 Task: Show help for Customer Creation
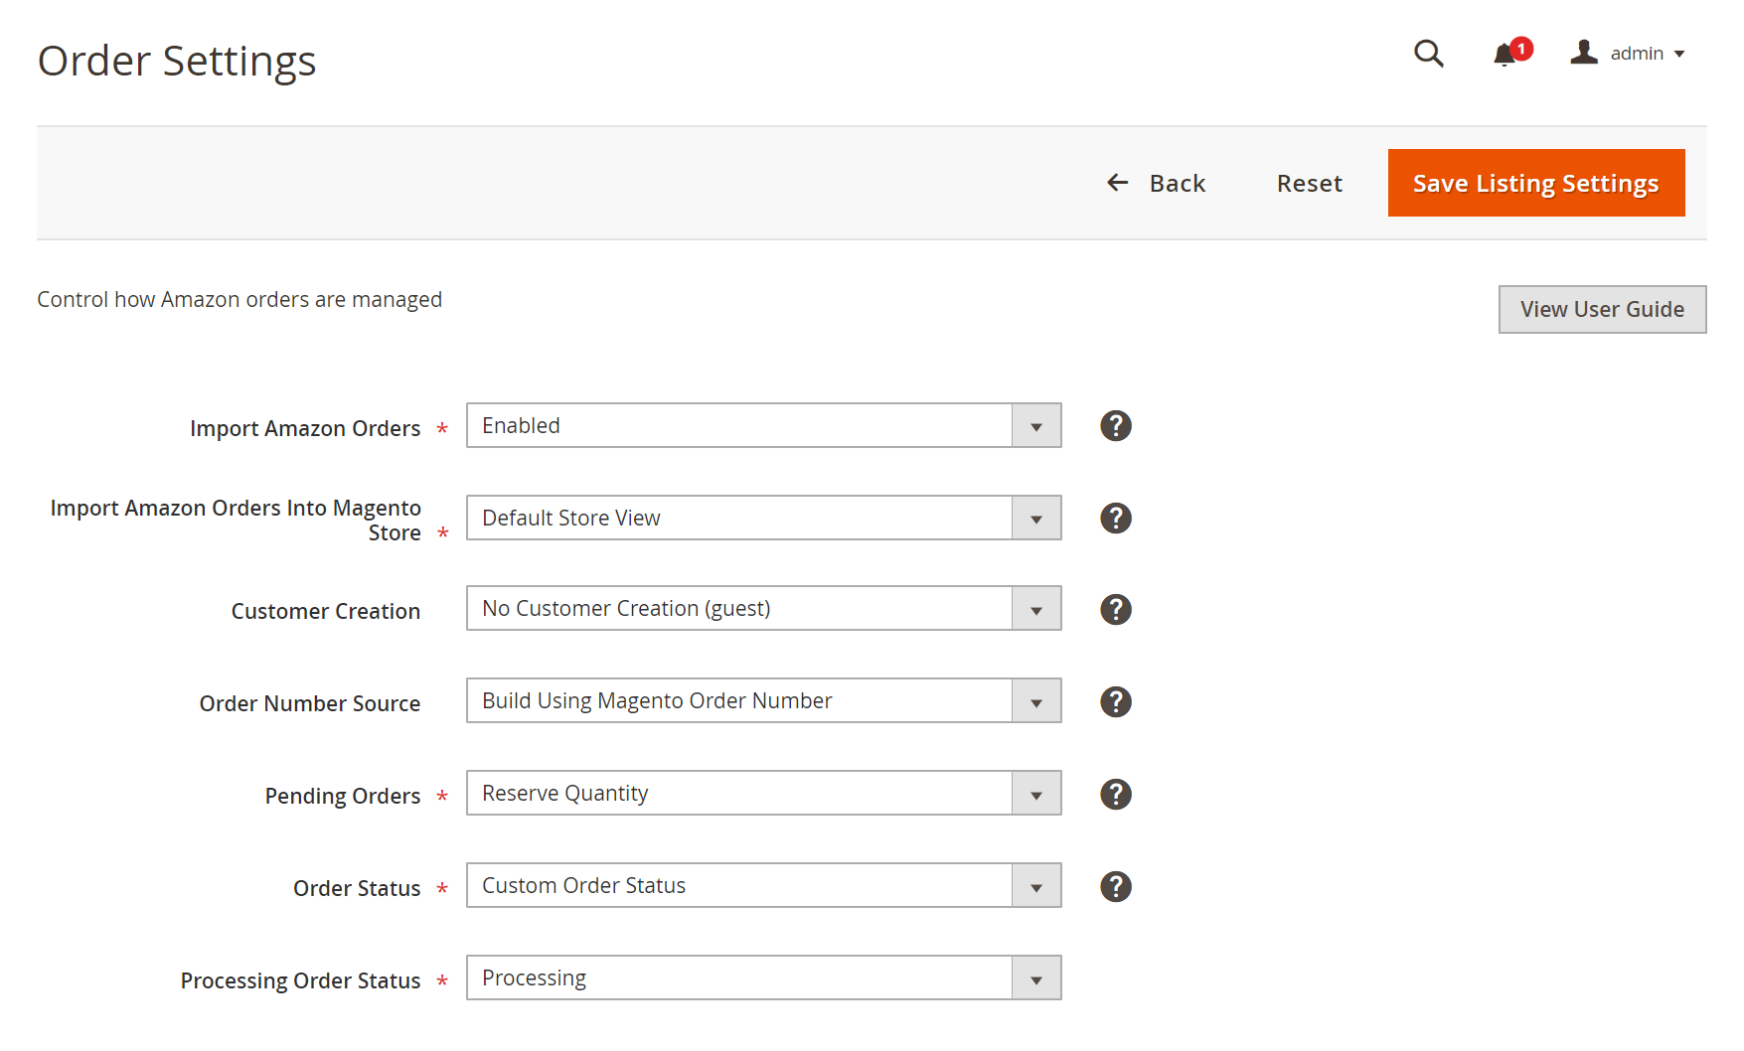click(1116, 610)
